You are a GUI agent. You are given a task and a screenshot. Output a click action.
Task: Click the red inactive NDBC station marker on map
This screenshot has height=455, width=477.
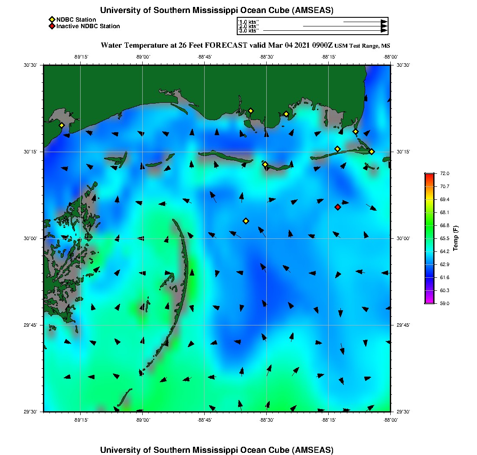pos(338,207)
